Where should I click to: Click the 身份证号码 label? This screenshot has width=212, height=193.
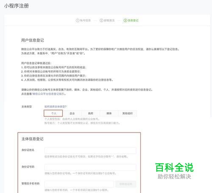pos(28,167)
